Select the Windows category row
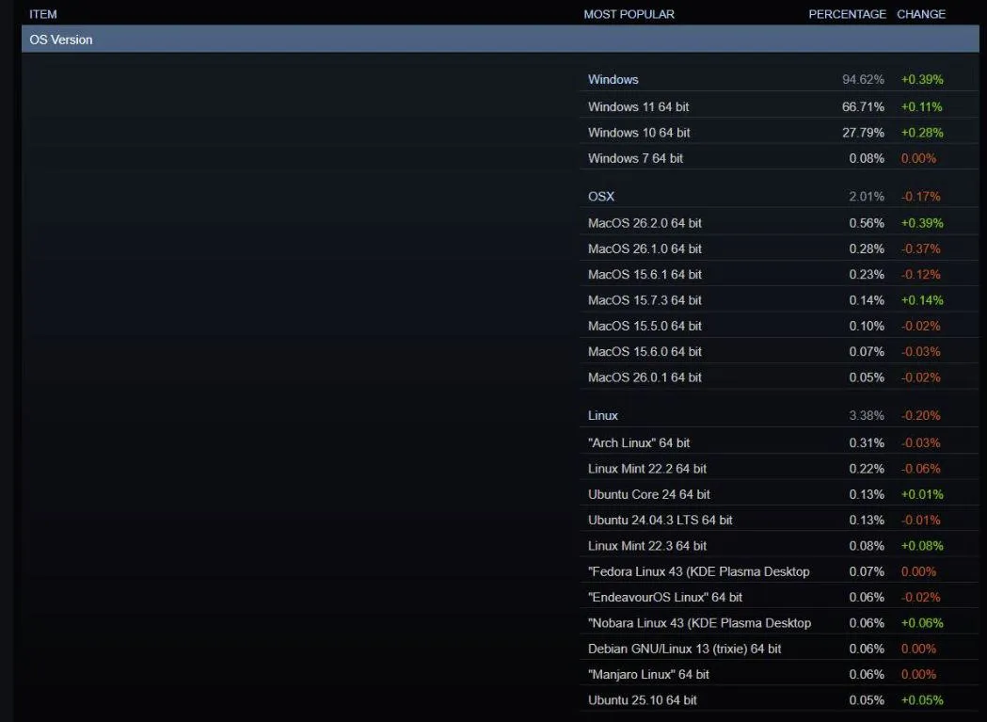This screenshot has width=987, height=722. coord(779,79)
